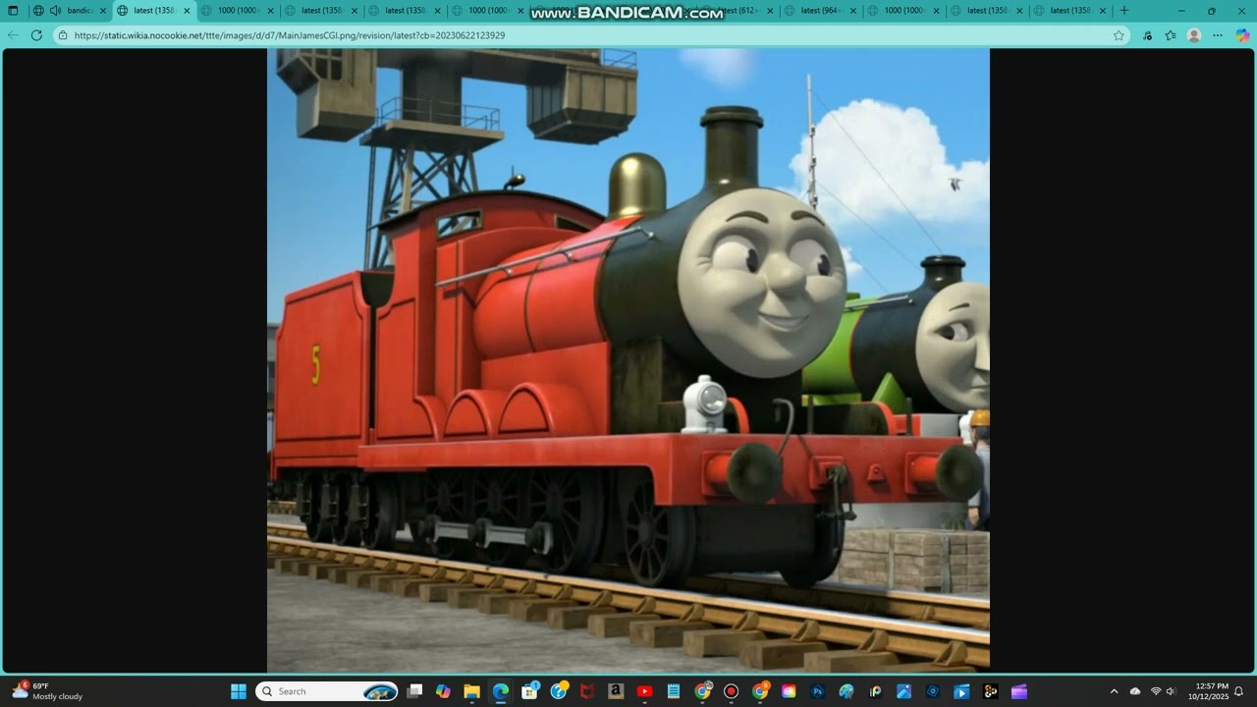Switch to Microsoft Edge taskbar icon
Image resolution: width=1257 pixels, height=707 pixels.
tap(500, 691)
